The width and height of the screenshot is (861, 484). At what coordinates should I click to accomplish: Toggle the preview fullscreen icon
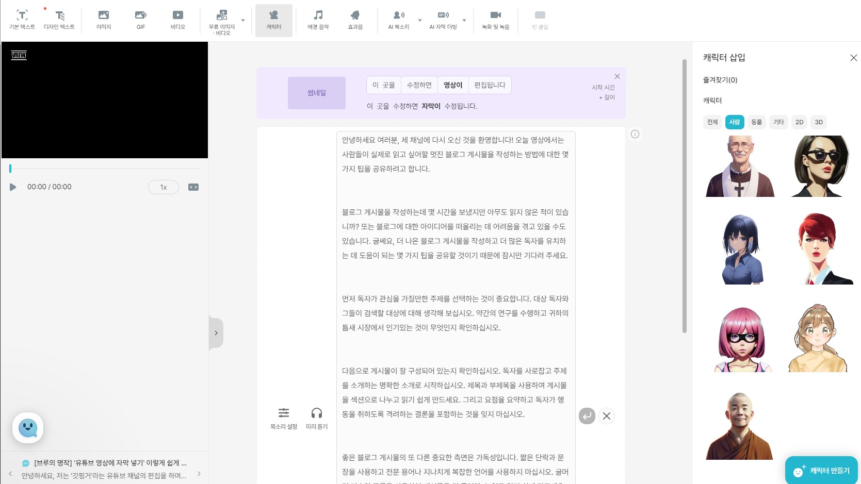[193, 187]
